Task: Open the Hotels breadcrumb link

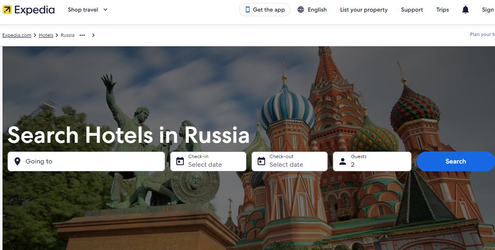Action: point(46,35)
